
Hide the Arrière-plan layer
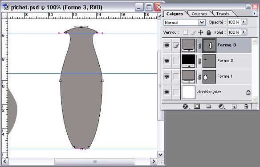coord(167,92)
